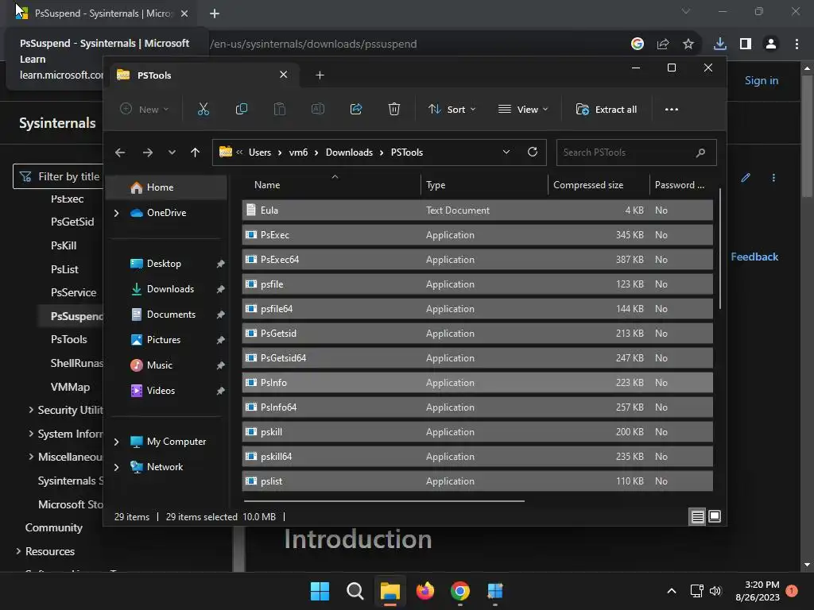Open PsKill link in Learn sidebar
The width and height of the screenshot is (814, 610).
pyautogui.click(x=64, y=246)
